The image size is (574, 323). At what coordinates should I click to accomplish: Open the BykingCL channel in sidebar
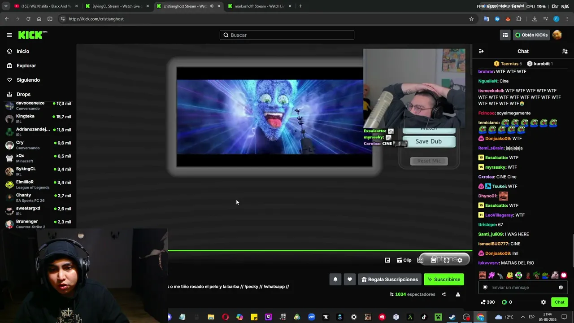coord(38,171)
